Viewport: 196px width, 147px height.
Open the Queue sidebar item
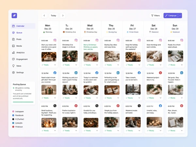click(x=23, y=33)
